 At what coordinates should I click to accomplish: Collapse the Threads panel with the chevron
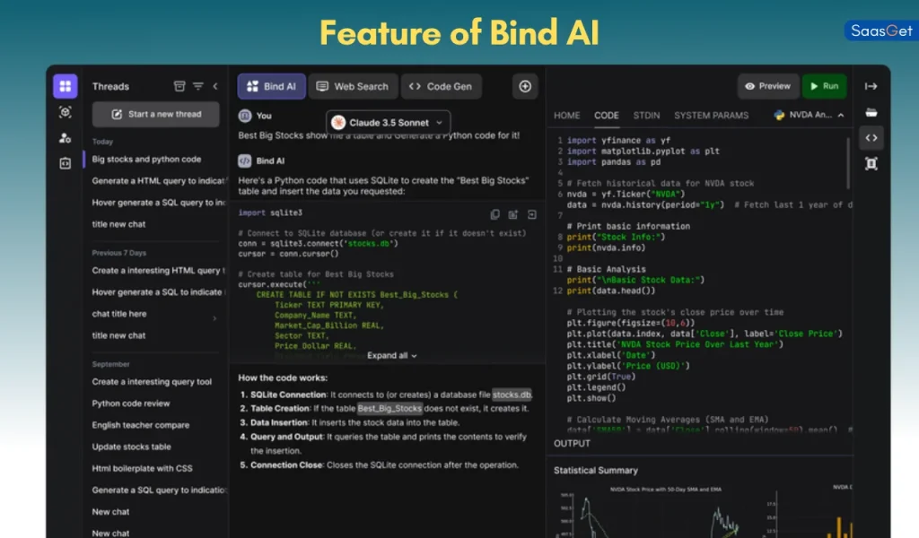click(x=215, y=86)
